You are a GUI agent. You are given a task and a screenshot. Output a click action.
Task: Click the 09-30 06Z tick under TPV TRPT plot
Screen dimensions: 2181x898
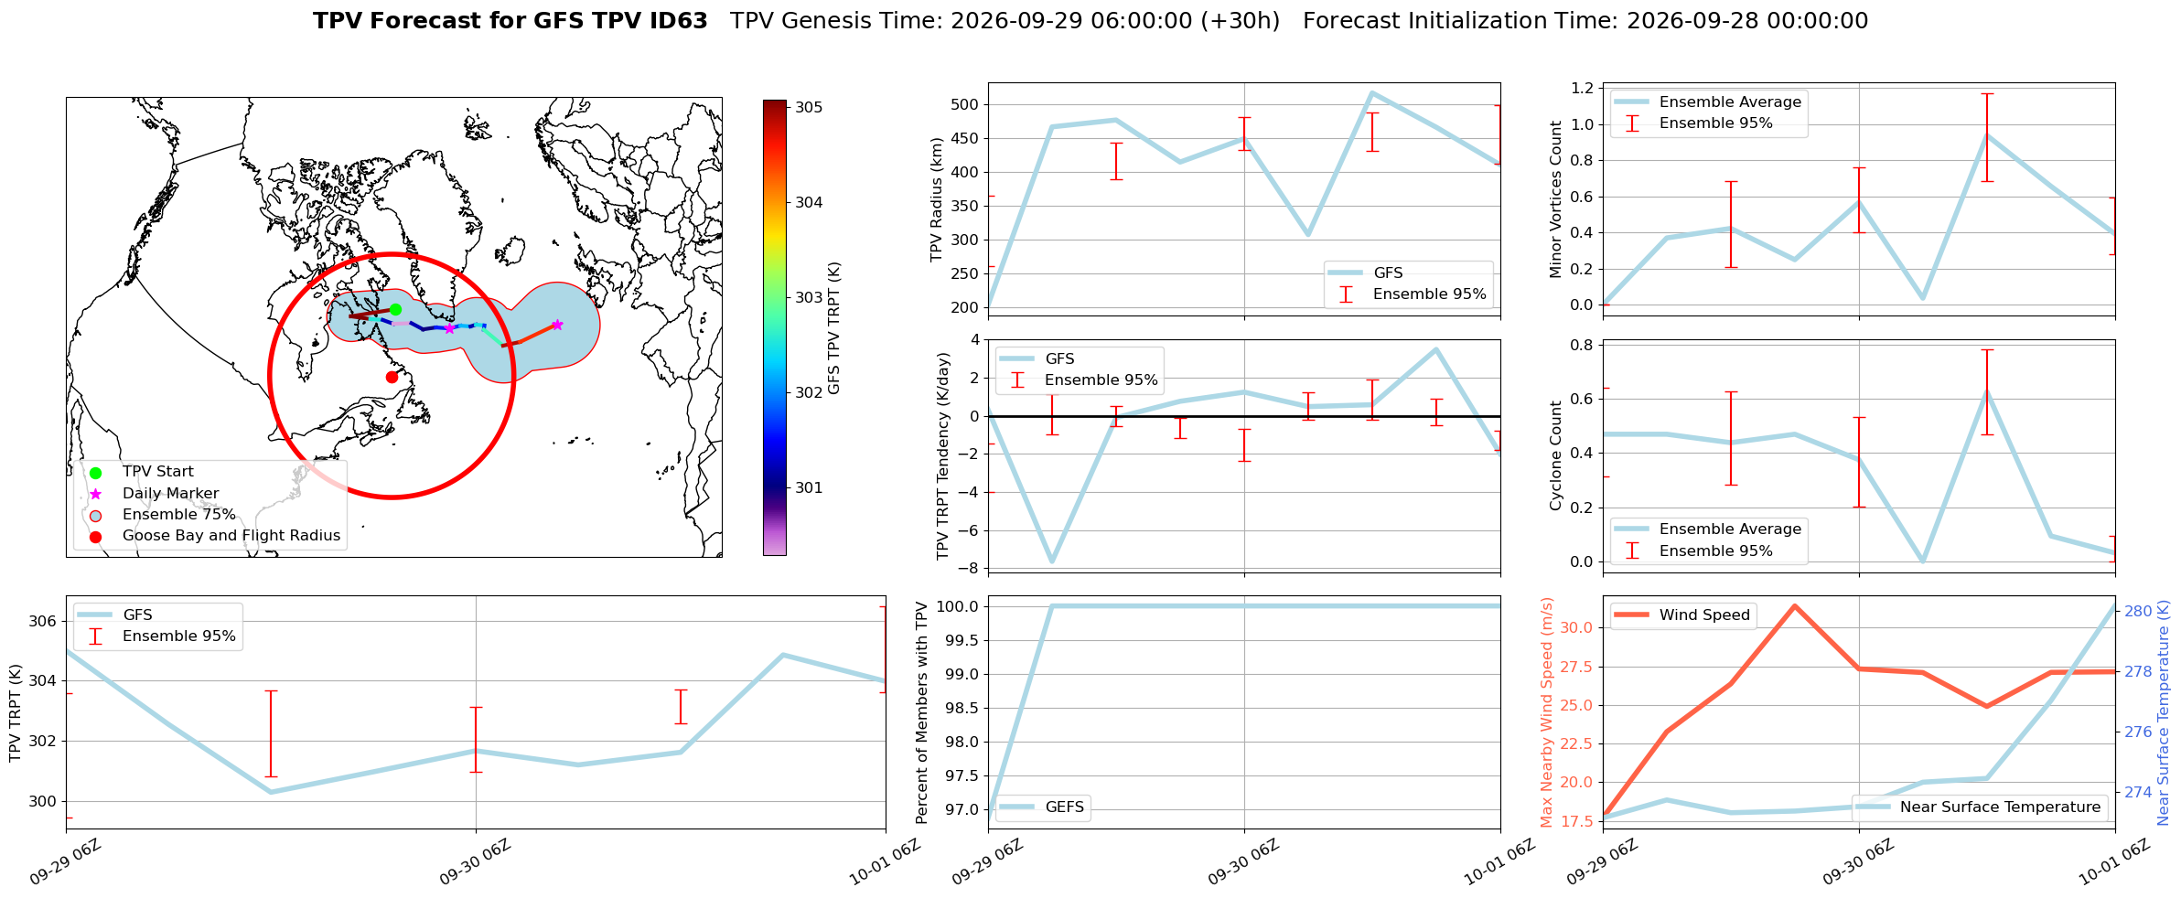(x=475, y=862)
